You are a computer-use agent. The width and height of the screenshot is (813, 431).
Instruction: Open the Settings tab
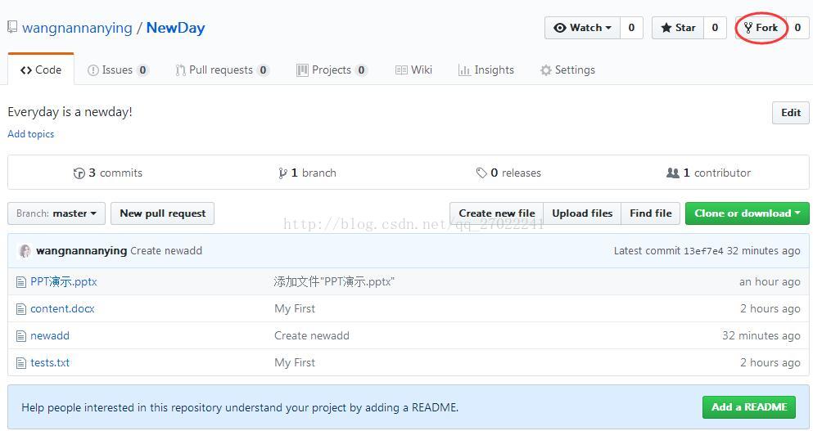[x=567, y=70]
